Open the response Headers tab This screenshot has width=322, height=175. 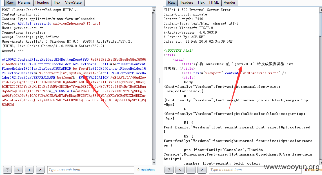tap(186, 3)
